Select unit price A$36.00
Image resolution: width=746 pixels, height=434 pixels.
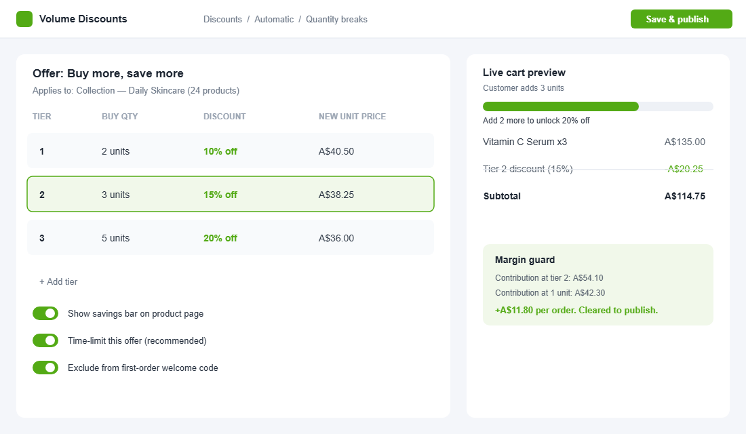tap(336, 238)
